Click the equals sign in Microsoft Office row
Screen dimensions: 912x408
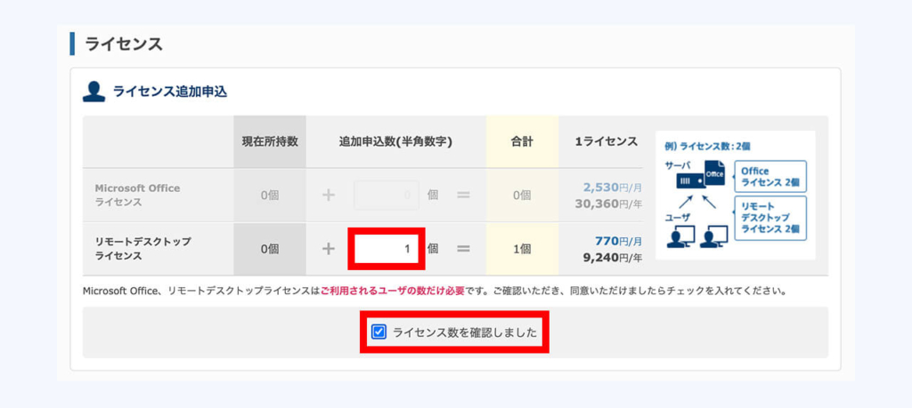tap(463, 195)
